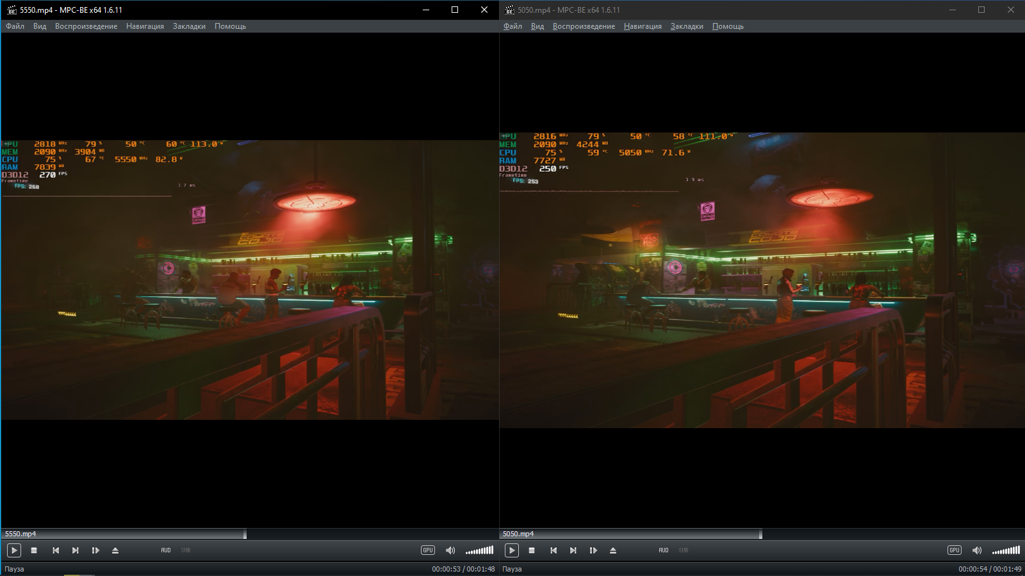
Task: Open Воспроизведение menu in 5050.mp4 window
Action: 584,26
